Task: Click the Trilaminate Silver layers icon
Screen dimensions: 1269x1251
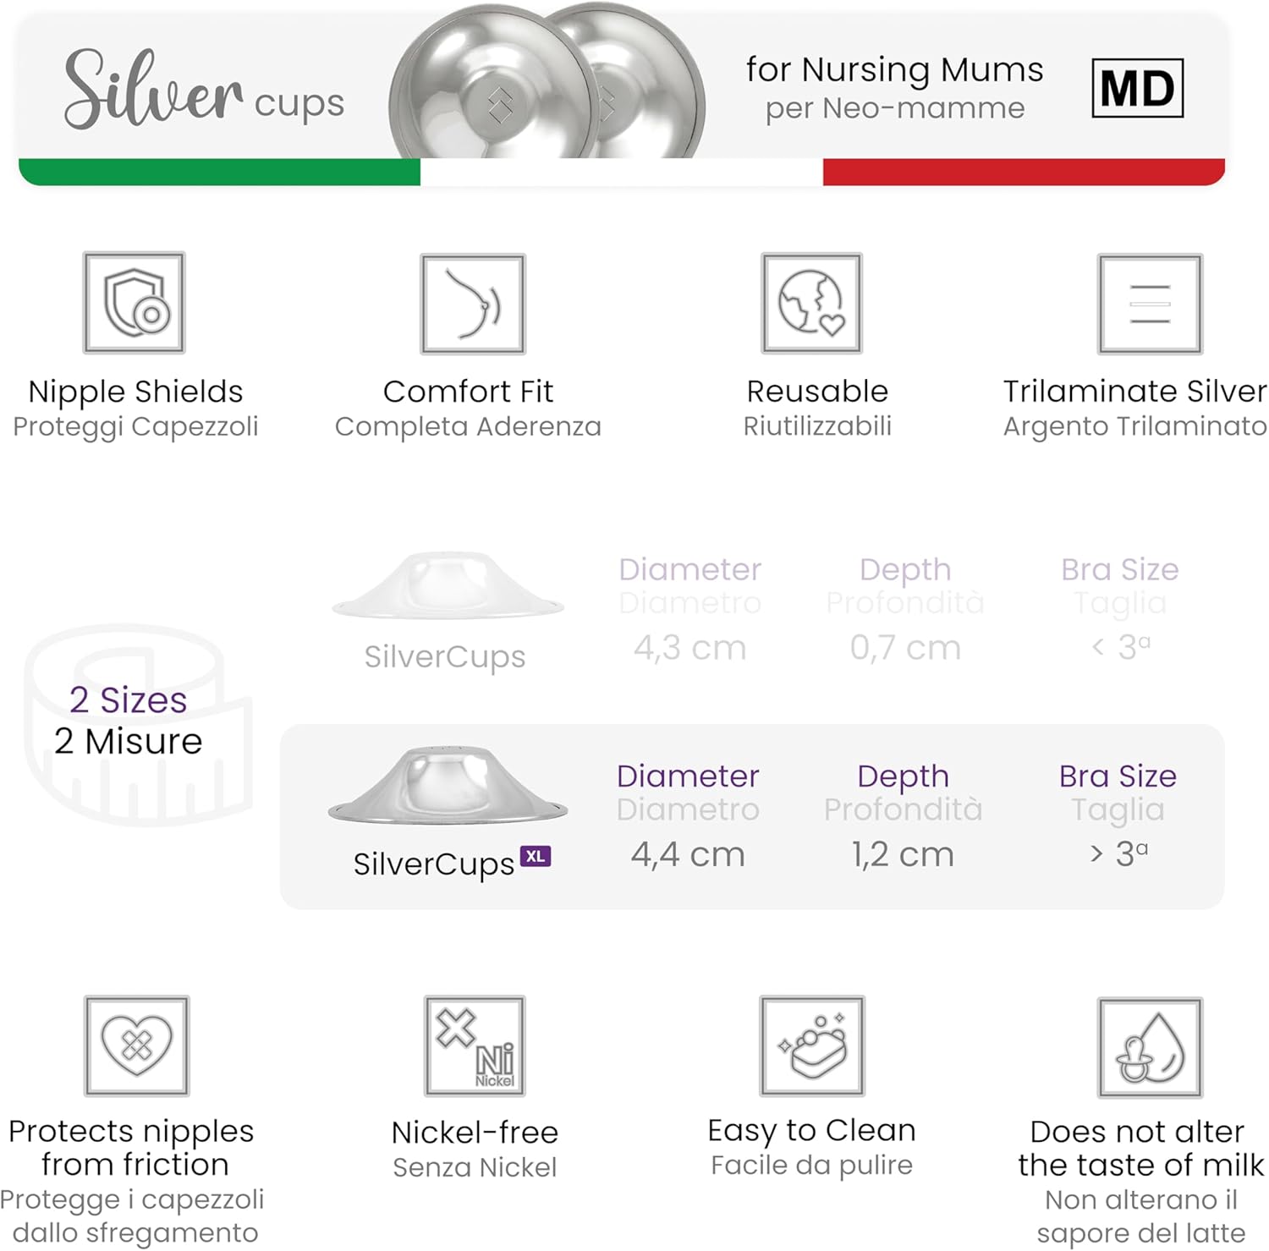Action: tap(1150, 304)
